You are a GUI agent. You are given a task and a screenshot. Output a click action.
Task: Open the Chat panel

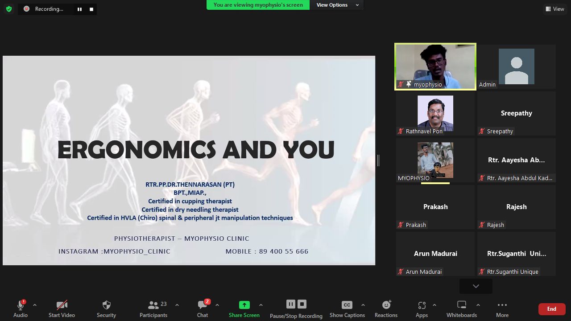coord(203,305)
